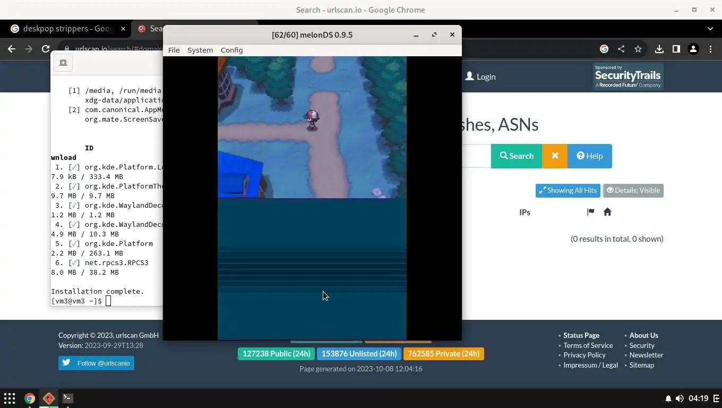Open the Security footer link

tap(642, 345)
